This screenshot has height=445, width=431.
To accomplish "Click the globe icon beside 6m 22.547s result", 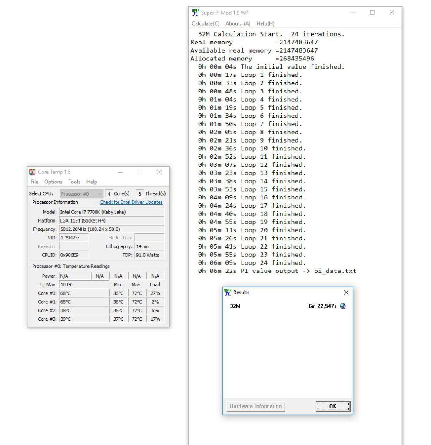I will tap(343, 306).
